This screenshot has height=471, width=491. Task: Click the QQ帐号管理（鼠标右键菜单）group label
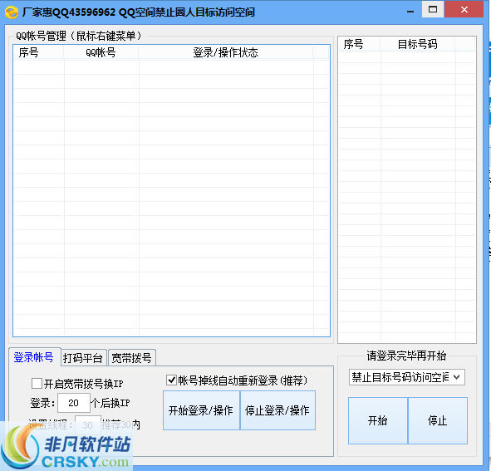79,36
